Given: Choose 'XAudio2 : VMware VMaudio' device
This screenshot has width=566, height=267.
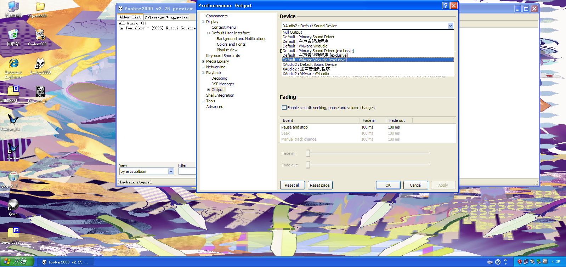Looking at the screenshot, I should tap(368, 74).
